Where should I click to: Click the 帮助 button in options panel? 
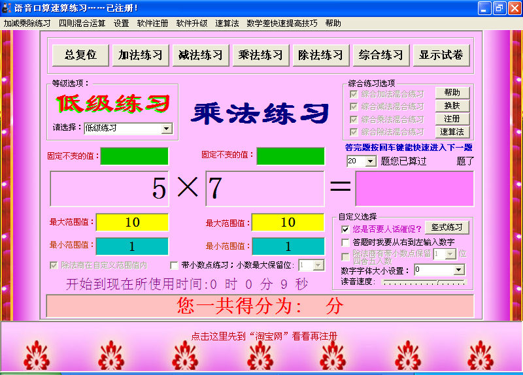coord(452,93)
